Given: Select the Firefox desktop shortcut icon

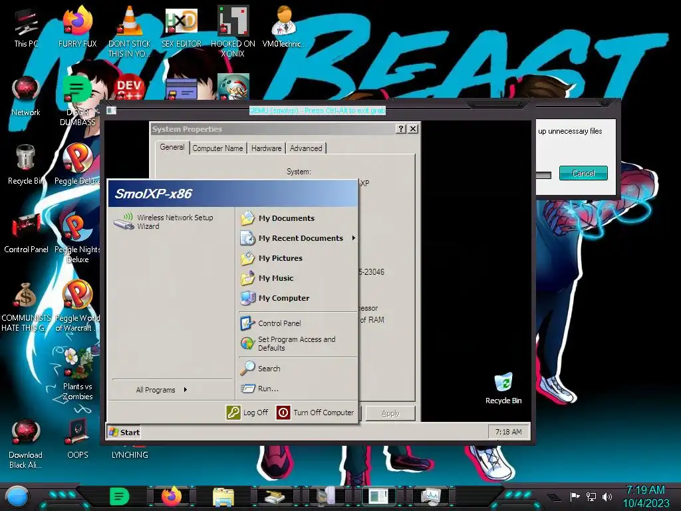Looking at the screenshot, I should 77,27.
